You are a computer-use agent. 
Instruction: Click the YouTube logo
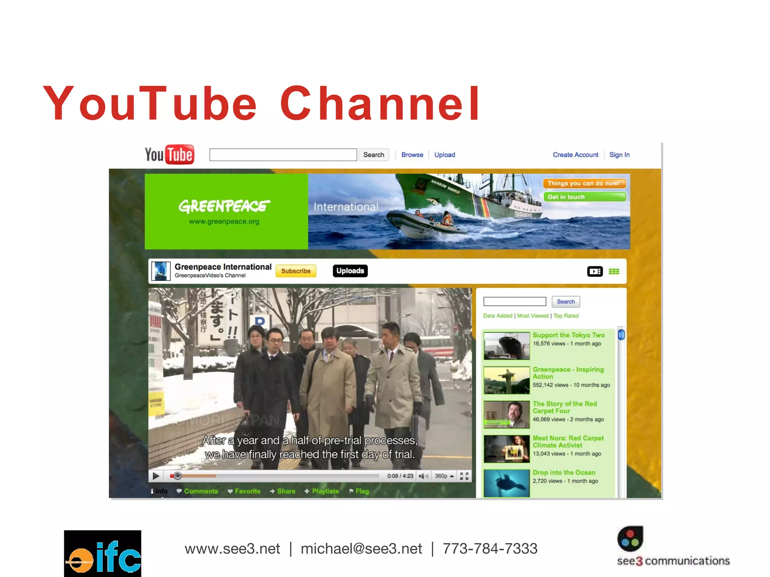pyautogui.click(x=170, y=154)
